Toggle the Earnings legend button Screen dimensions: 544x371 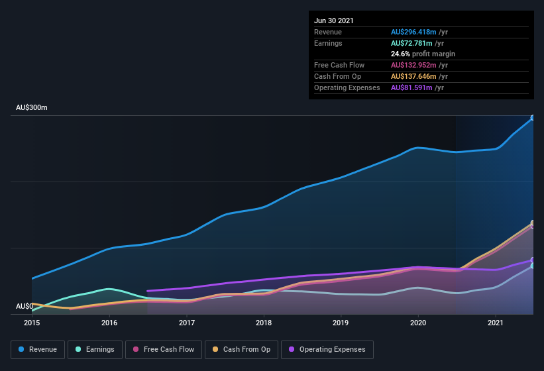point(95,350)
